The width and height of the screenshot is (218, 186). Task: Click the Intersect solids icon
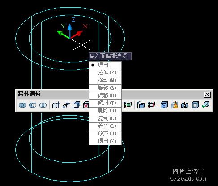pyautogui.click(x=43, y=105)
